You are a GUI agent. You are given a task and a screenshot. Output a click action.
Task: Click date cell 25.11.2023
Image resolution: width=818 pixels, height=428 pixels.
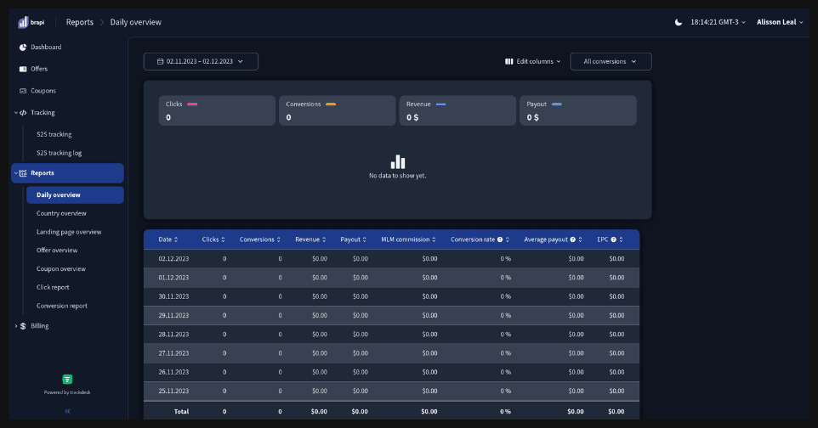[x=173, y=391]
